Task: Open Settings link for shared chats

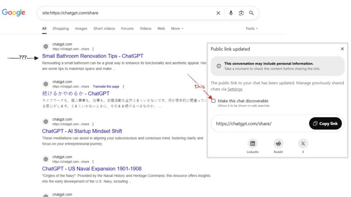Action: (235, 89)
